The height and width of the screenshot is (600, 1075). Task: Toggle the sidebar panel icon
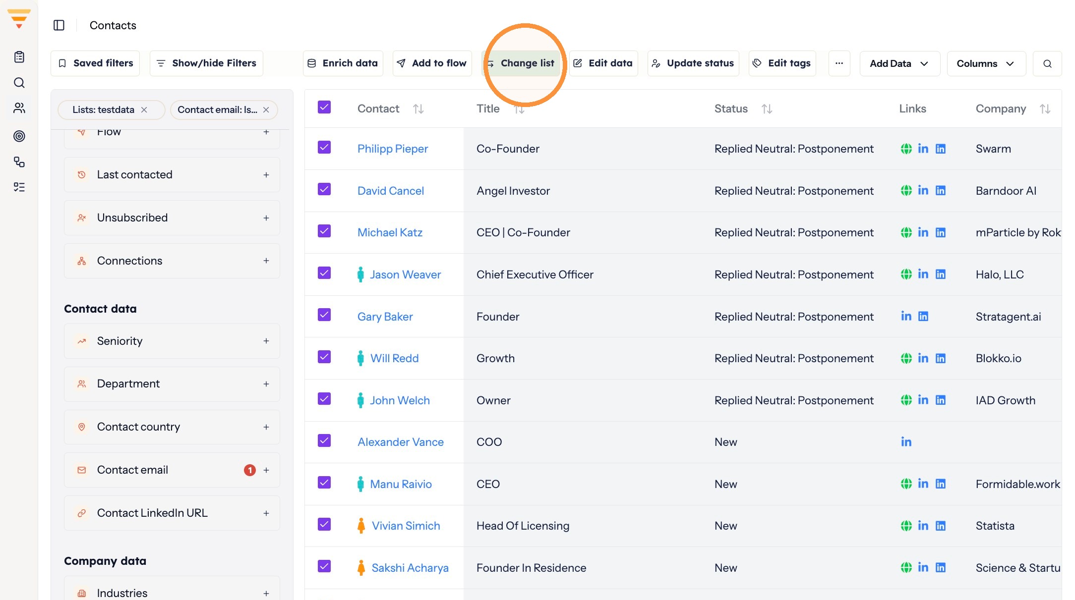59,25
